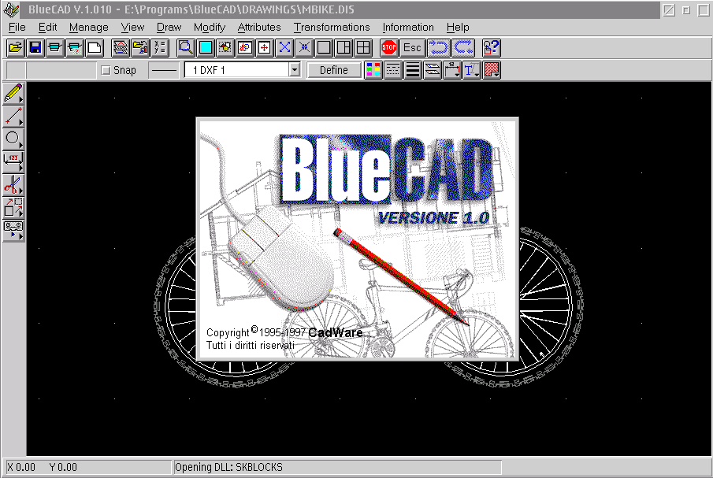The width and height of the screenshot is (713, 478).
Task: Open the Information menu
Action: (x=408, y=28)
